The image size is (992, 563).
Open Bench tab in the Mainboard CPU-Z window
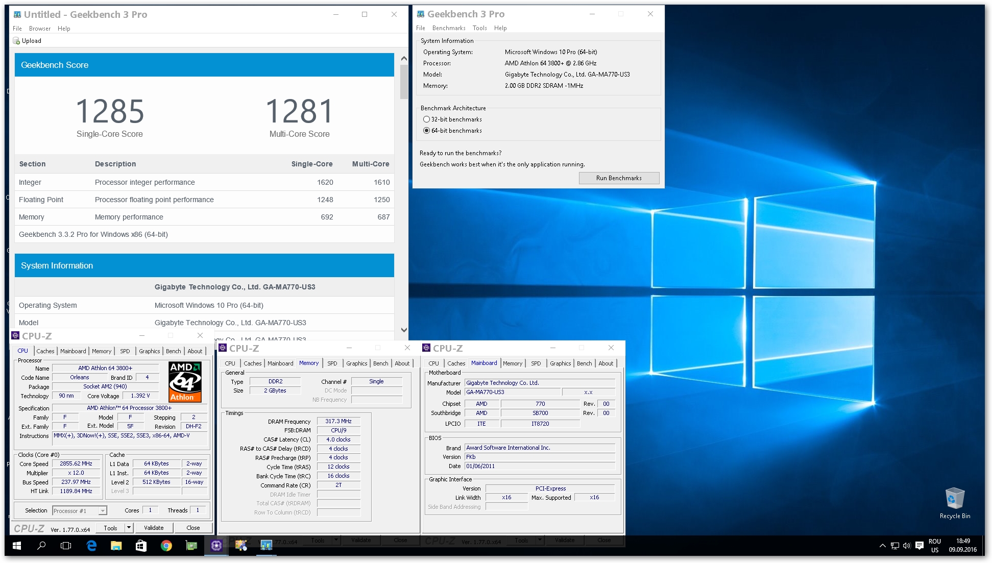click(x=585, y=363)
